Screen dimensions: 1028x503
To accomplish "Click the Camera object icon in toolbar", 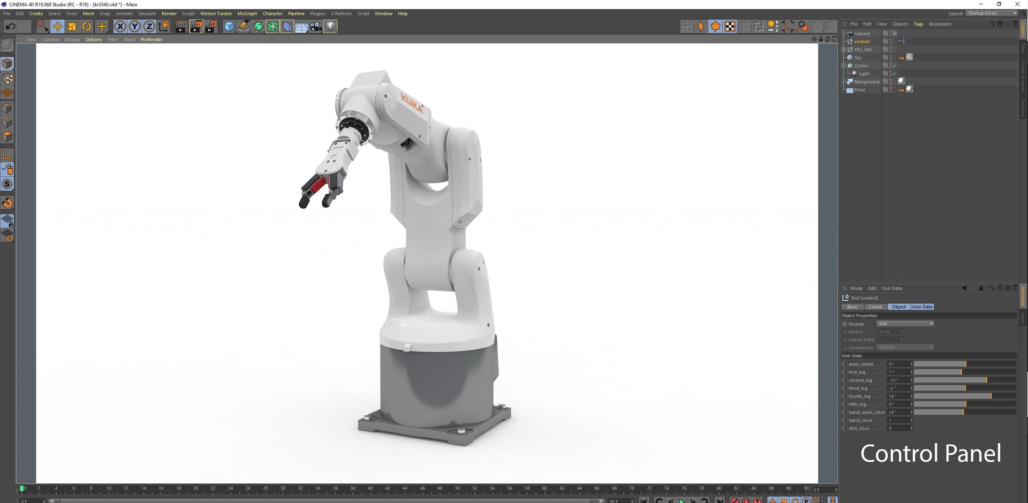I will [316, 26].
